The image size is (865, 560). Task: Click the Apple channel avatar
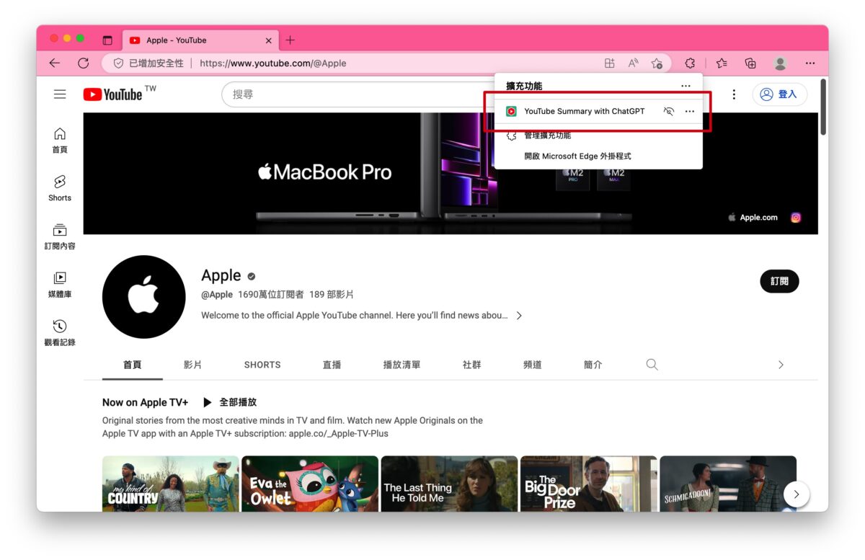point(144,297)
